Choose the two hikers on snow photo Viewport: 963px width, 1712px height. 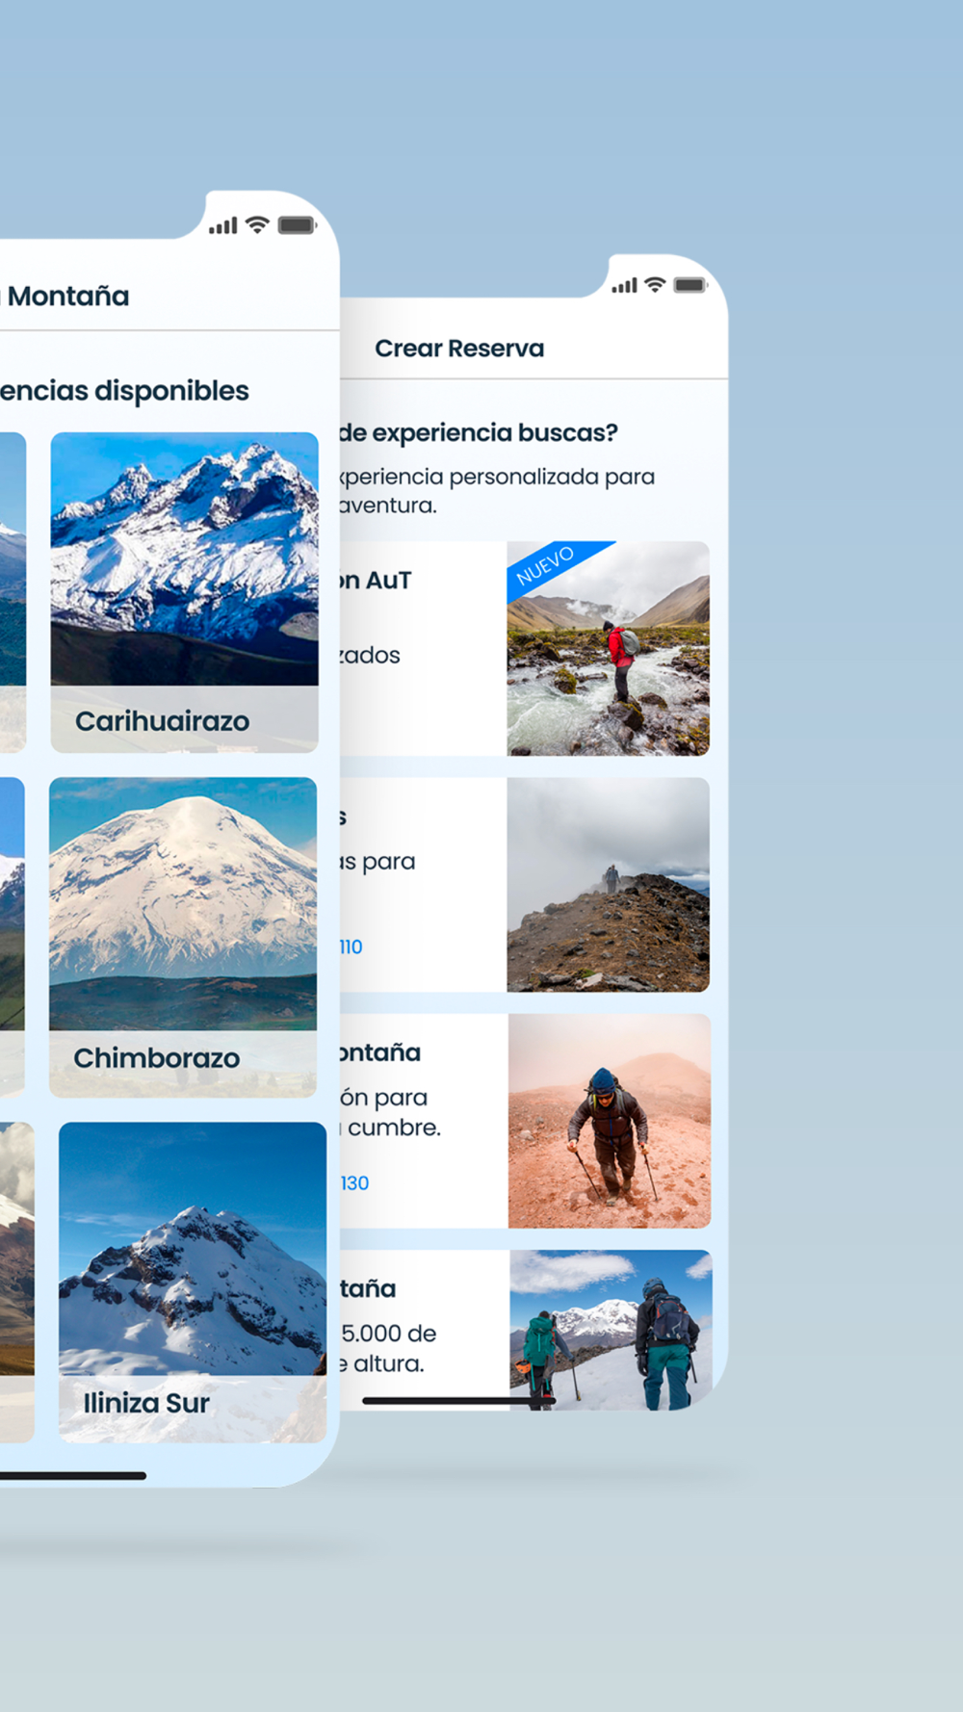click(611, 1330)
